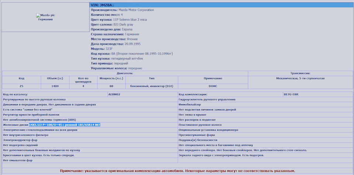The height and width of the screenshot is (175, 354).
Task: Click "Электрические стеклоподъемники на всех дверях" row
Action: click(x=90, y=130)
